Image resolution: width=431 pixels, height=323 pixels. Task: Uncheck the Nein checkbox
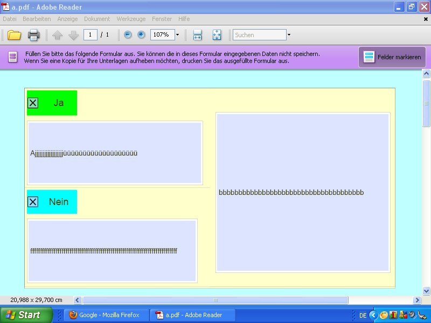(x=33, y=202)
